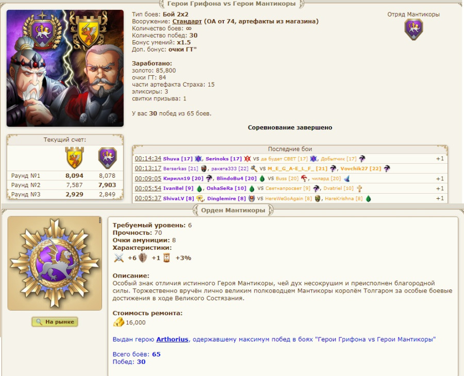Open the Стандарт equipment link
The width and height of the screenshot is (464, 376).
click(x=187, y=21)
